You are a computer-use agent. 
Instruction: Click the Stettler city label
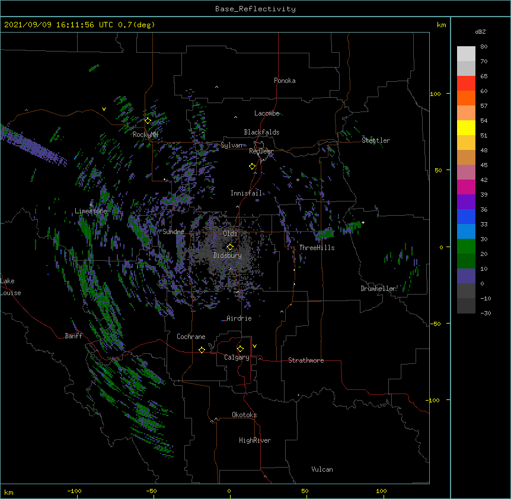(x=376, y=140)
